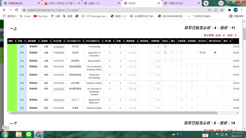Open 對開學期 dropdown in Esthetics Design row
This screenshot has height=138, width=246.
click(155, 83)
